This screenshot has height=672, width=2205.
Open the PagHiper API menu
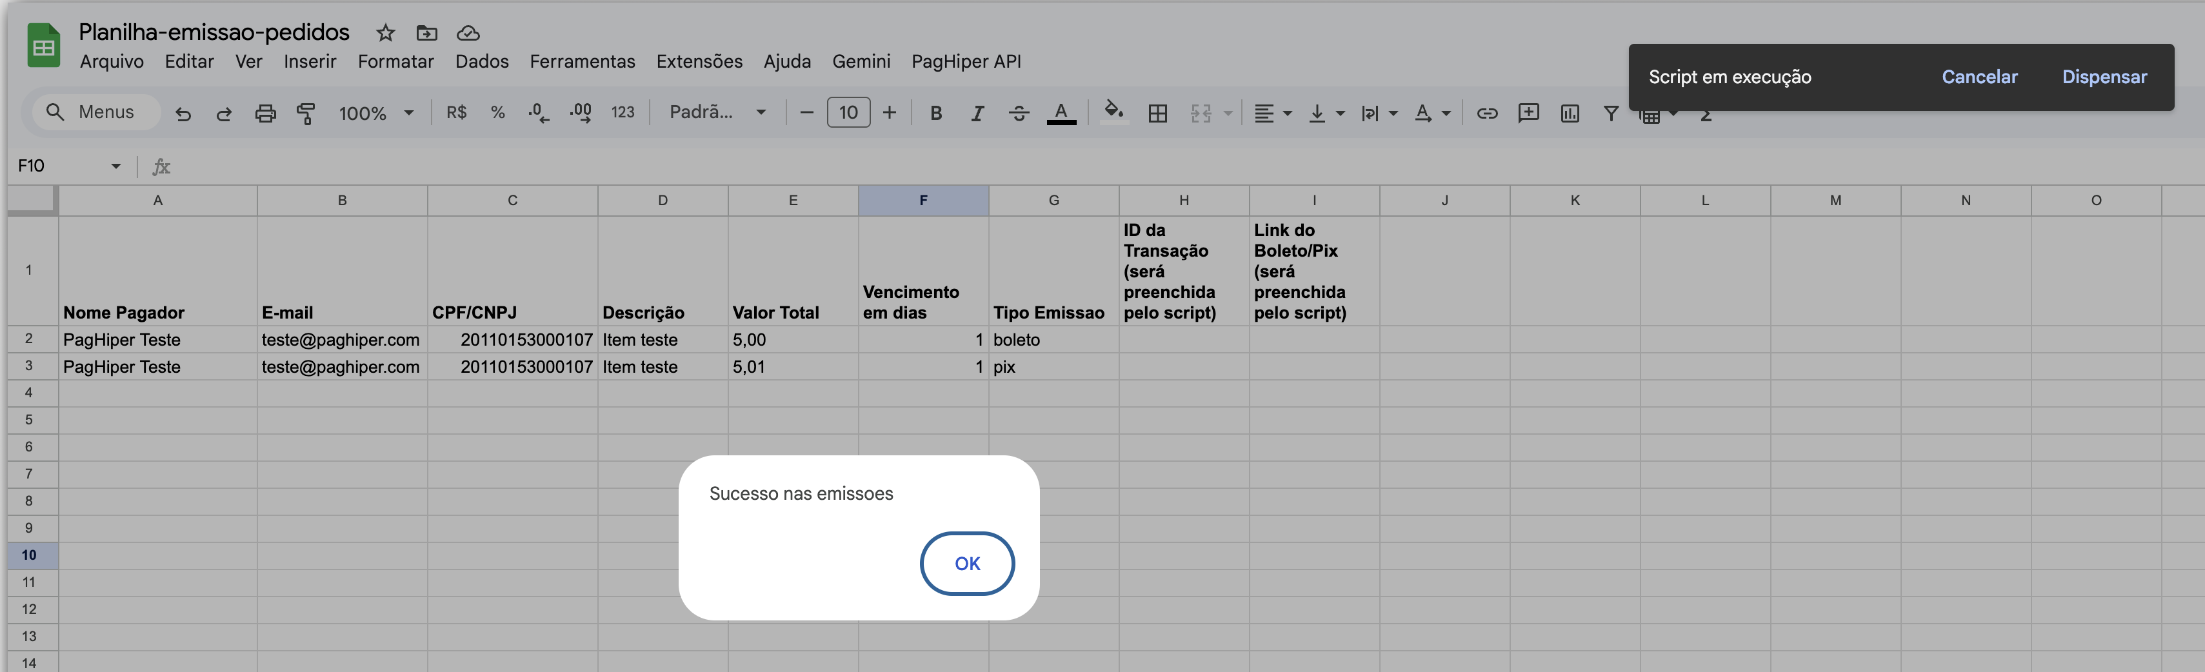pyautogui.click(x=966, y=62)
